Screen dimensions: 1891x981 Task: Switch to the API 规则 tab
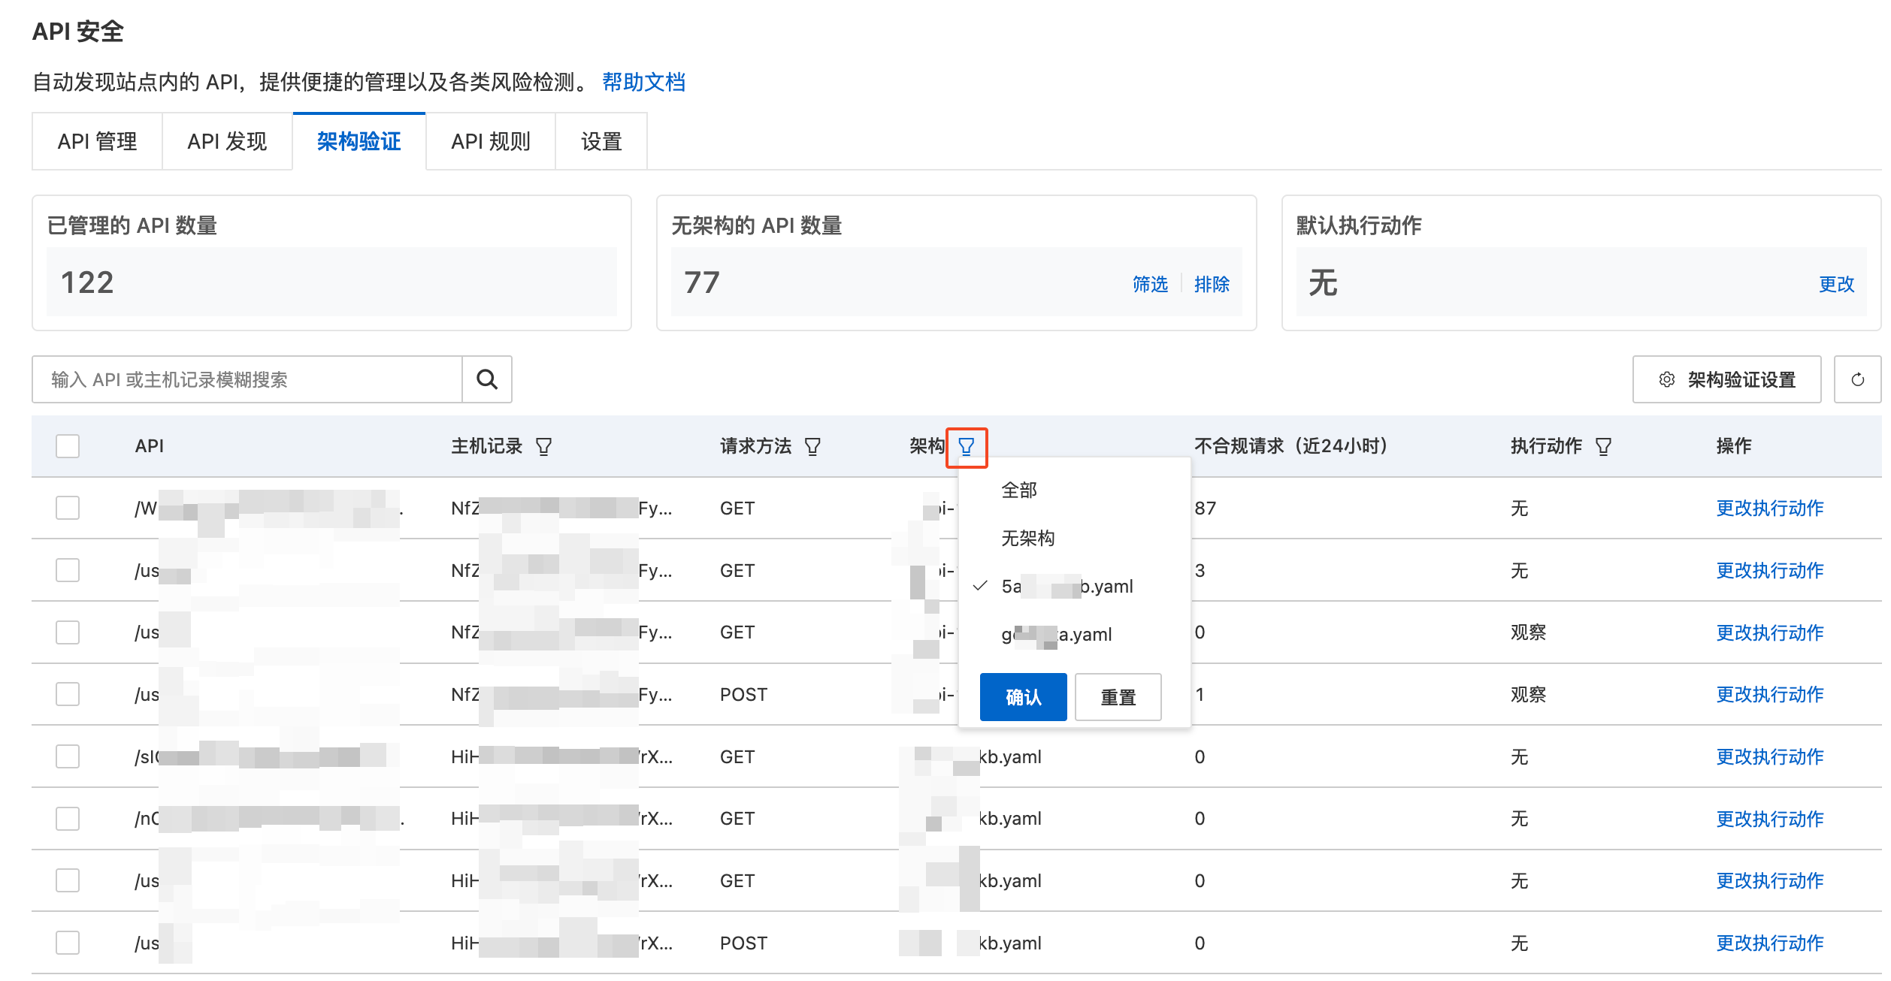click(x=490, y=141)
